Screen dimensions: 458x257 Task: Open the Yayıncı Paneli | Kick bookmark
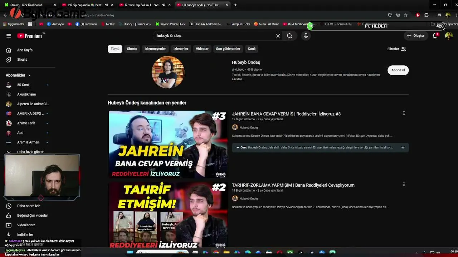[170, 24]
